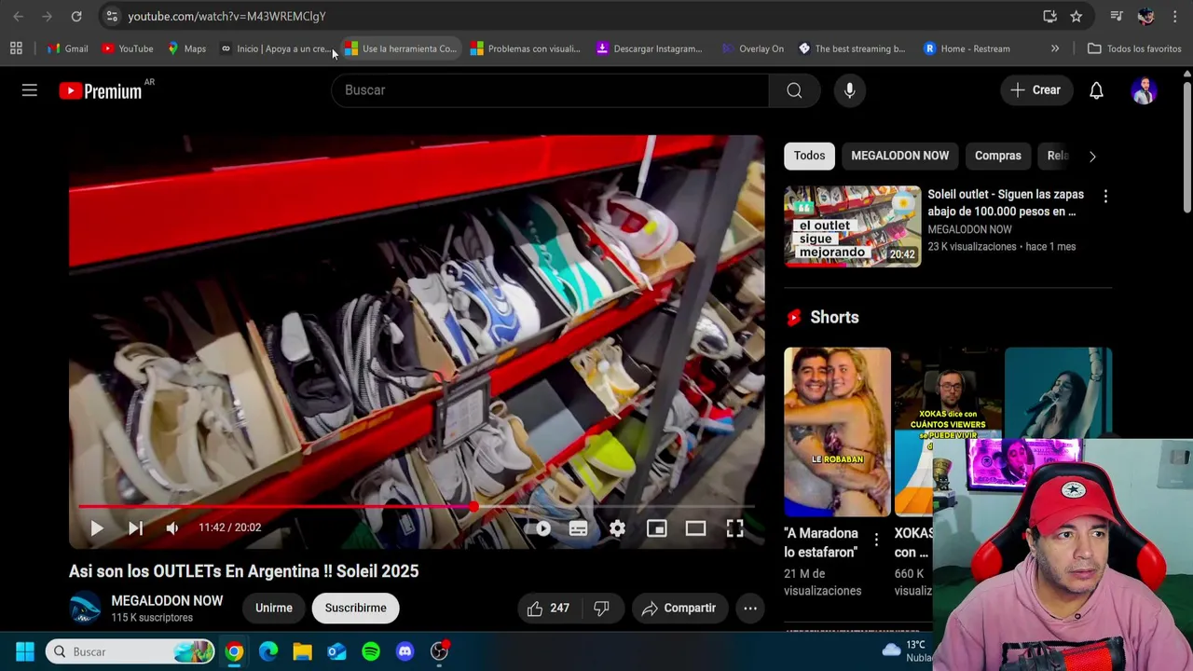Image resolution: width=1193 pixels, height=671 pixels.
Task: Open options menu for Soleil outlet video
Action: click(x=1105, y=197)
